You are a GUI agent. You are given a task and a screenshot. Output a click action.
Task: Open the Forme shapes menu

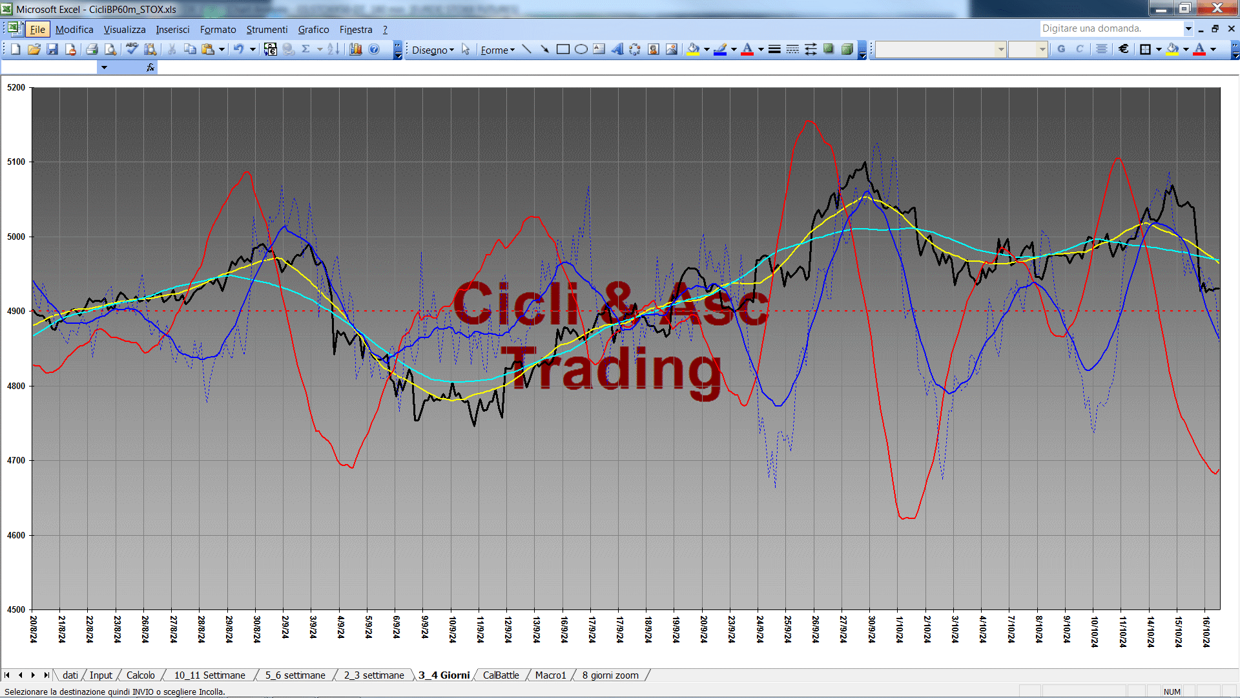pyautogui.click(x=497, y=50)
